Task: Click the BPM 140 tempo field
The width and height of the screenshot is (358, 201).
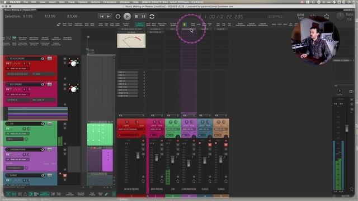Action: pos(300,16)
